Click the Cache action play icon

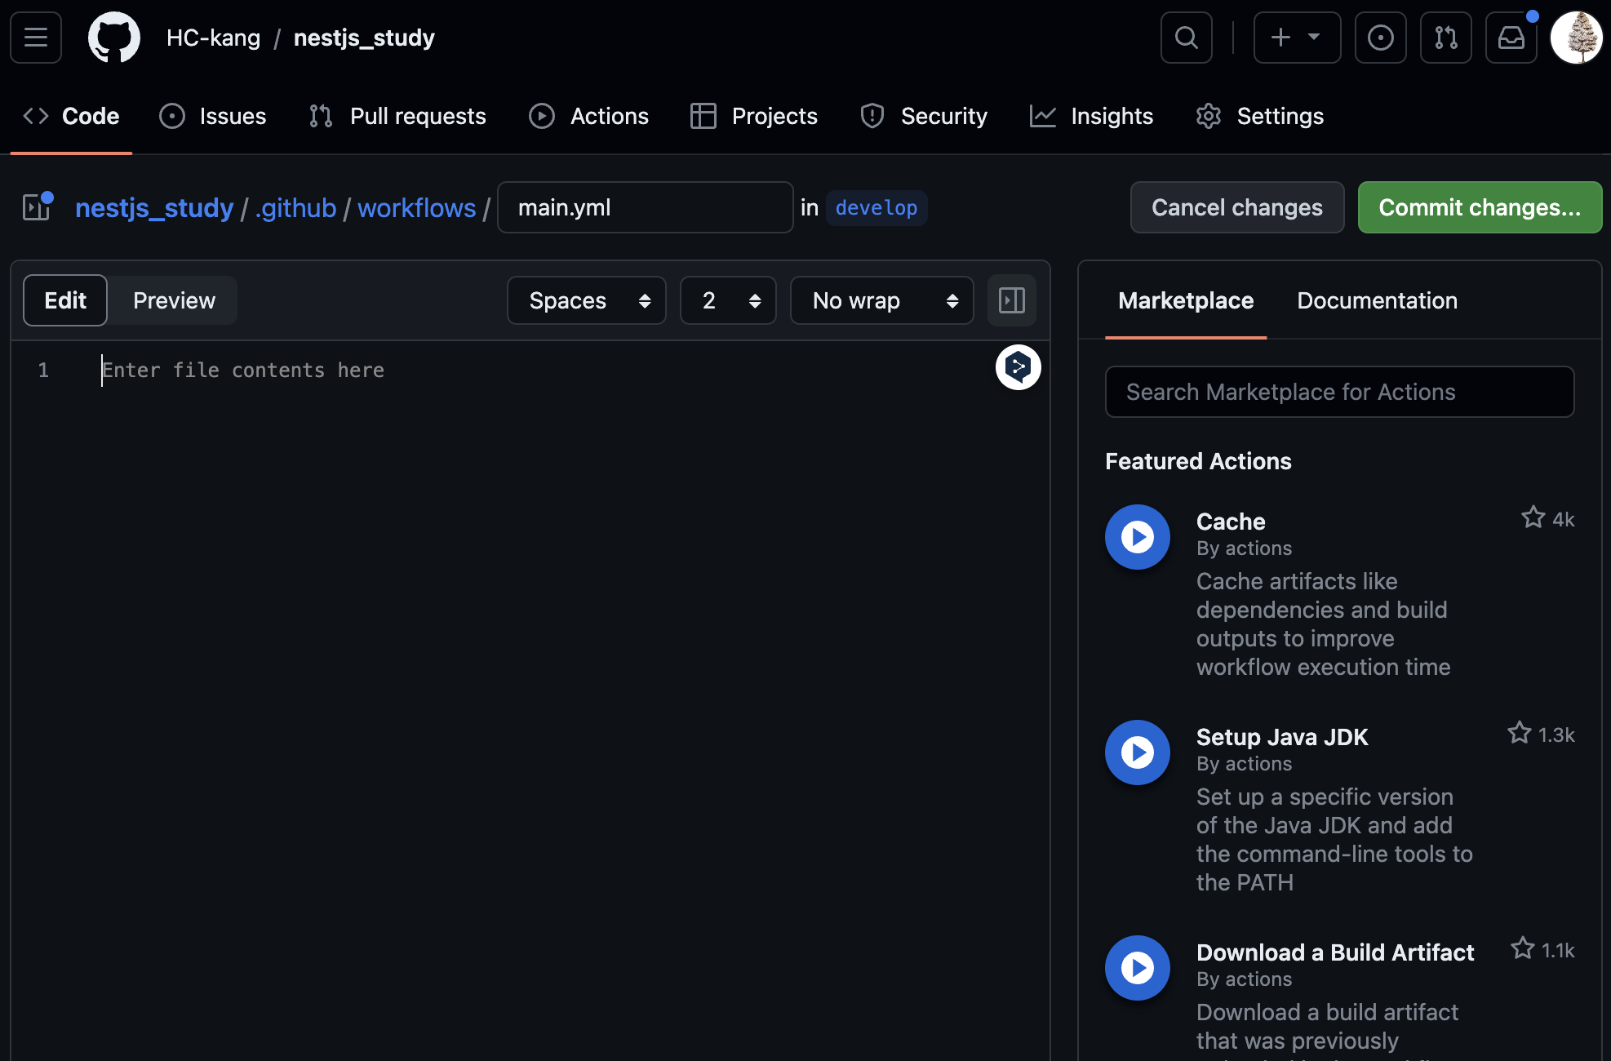pos(1138,537)
